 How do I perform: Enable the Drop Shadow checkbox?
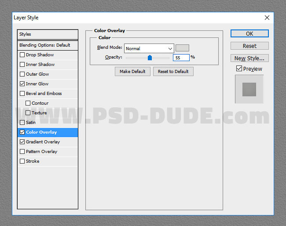click(x=22, y=55)
